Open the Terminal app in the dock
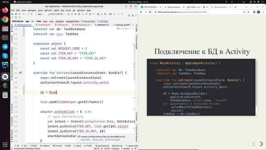 (5, 37)
